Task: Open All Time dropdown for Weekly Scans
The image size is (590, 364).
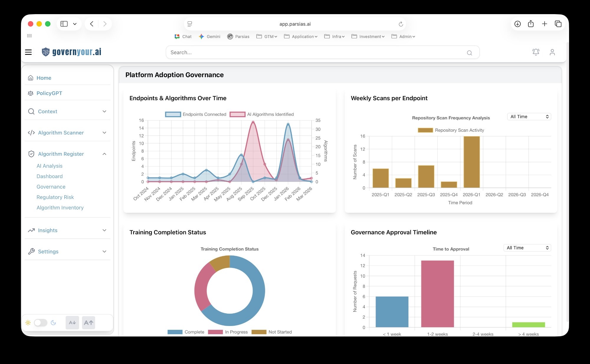Action: pyautogui.click(x=529, y=117)
